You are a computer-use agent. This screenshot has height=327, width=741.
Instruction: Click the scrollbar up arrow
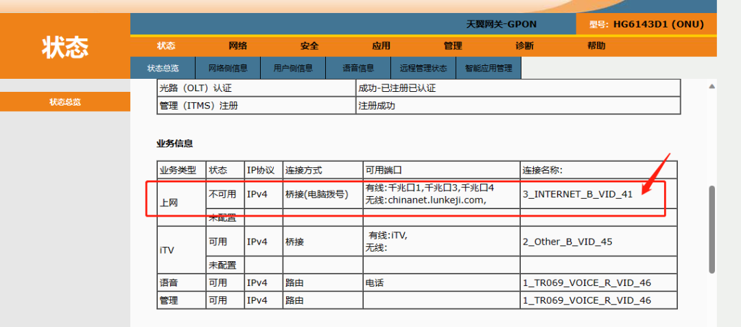tap(711, 86)
